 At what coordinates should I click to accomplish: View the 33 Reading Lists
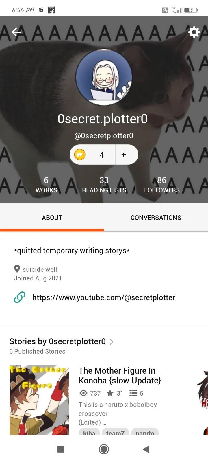(104, 185)
